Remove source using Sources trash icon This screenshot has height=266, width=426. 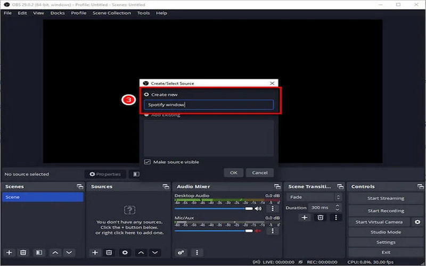[x=109, y=252]
